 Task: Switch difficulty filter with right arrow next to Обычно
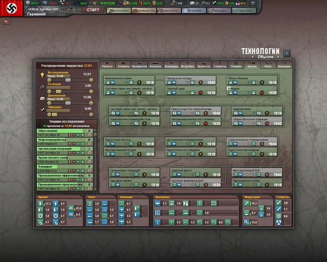pyautogui.click(x=278, y=57)
